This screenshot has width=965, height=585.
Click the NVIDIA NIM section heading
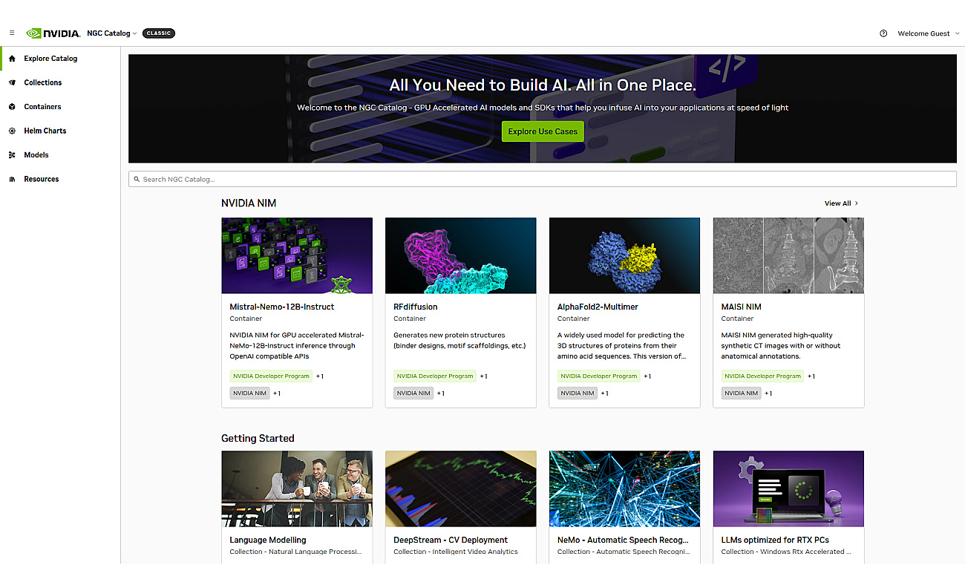pos(249,203)
